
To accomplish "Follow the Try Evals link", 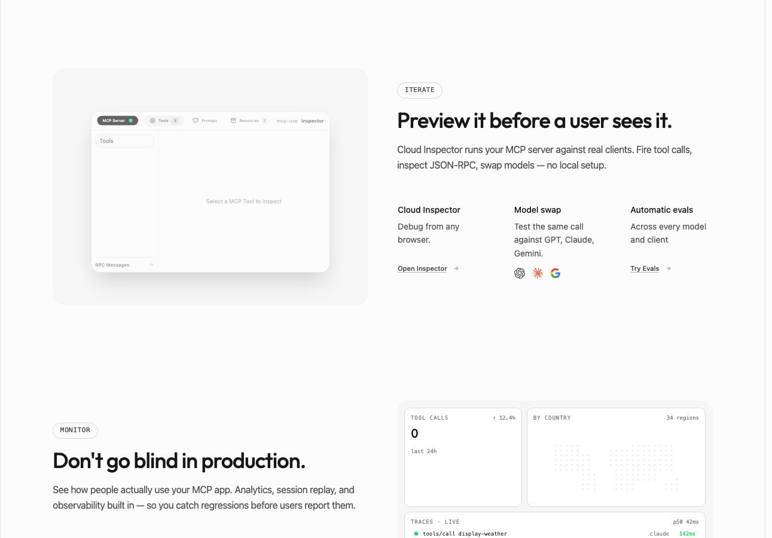I will coord(651,269).
